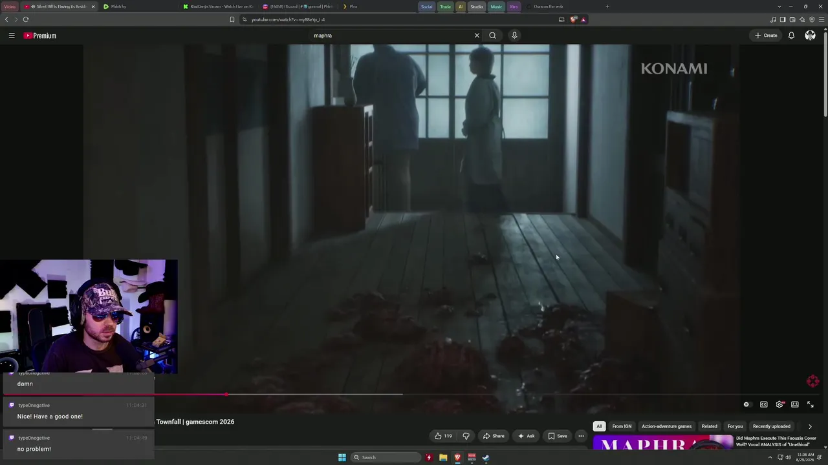Screen dimensions: 828x465
Task: Open the YouTube account avatar menu
Action: [810, 36]
